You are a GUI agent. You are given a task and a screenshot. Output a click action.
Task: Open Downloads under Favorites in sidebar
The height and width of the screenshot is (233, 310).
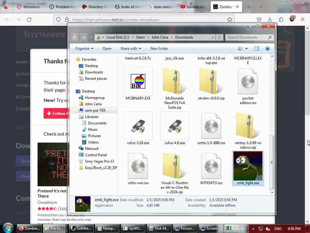point(94,72)
